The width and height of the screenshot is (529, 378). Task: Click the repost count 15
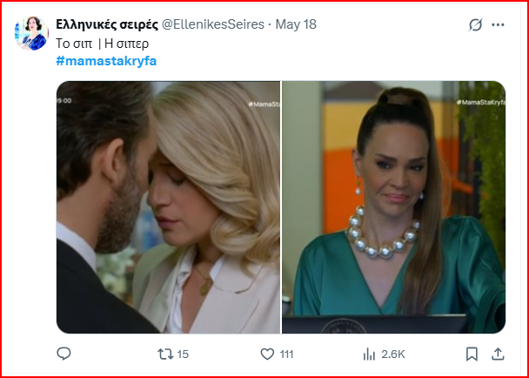pyautogui.click(x=183, y=354)
